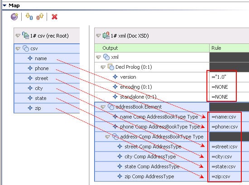This screenshot has width=249, height=185.
Task: Collapse the 1# csv input card
Action: click(18, 36)
